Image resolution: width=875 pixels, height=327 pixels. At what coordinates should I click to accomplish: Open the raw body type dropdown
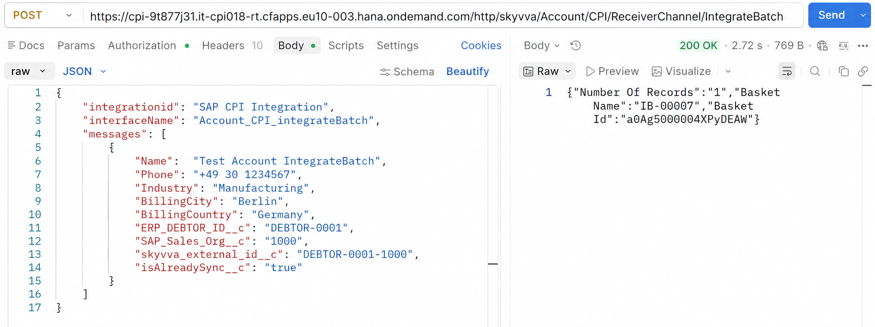coord(29,71)
